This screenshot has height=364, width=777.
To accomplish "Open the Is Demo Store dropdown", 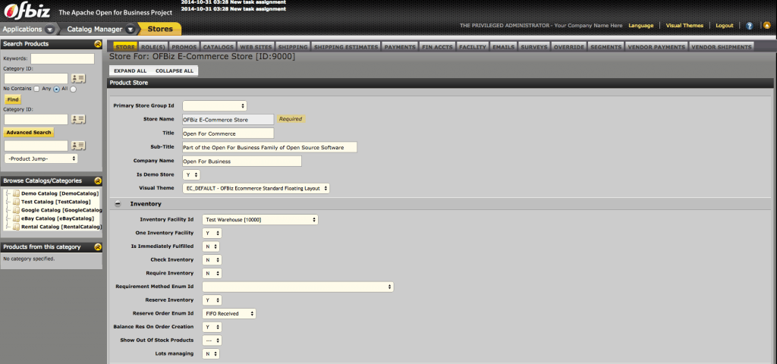I will click(x=191, y=175).
